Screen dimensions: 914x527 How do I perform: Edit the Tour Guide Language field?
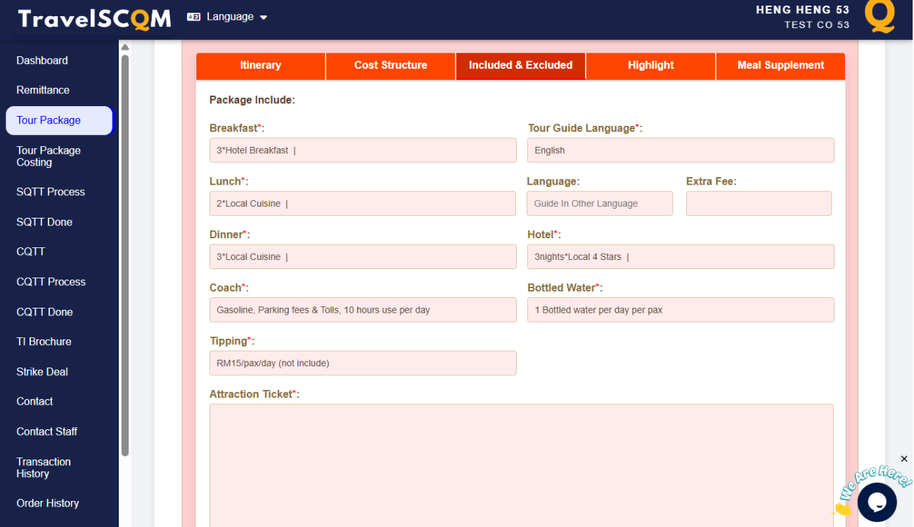pos(681,150)
